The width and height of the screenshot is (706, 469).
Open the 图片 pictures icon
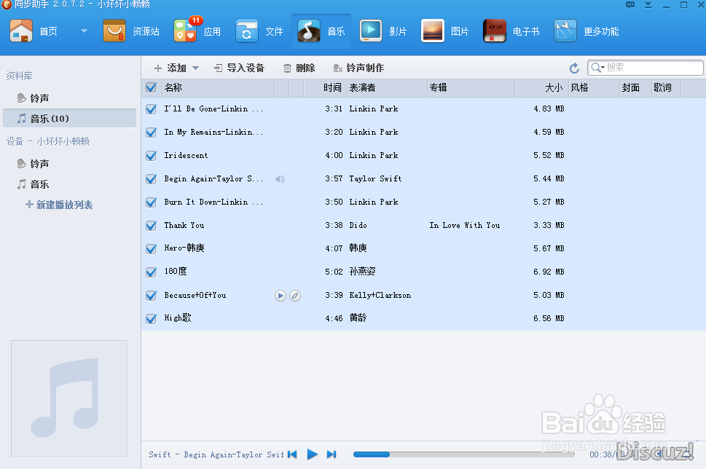433,31
